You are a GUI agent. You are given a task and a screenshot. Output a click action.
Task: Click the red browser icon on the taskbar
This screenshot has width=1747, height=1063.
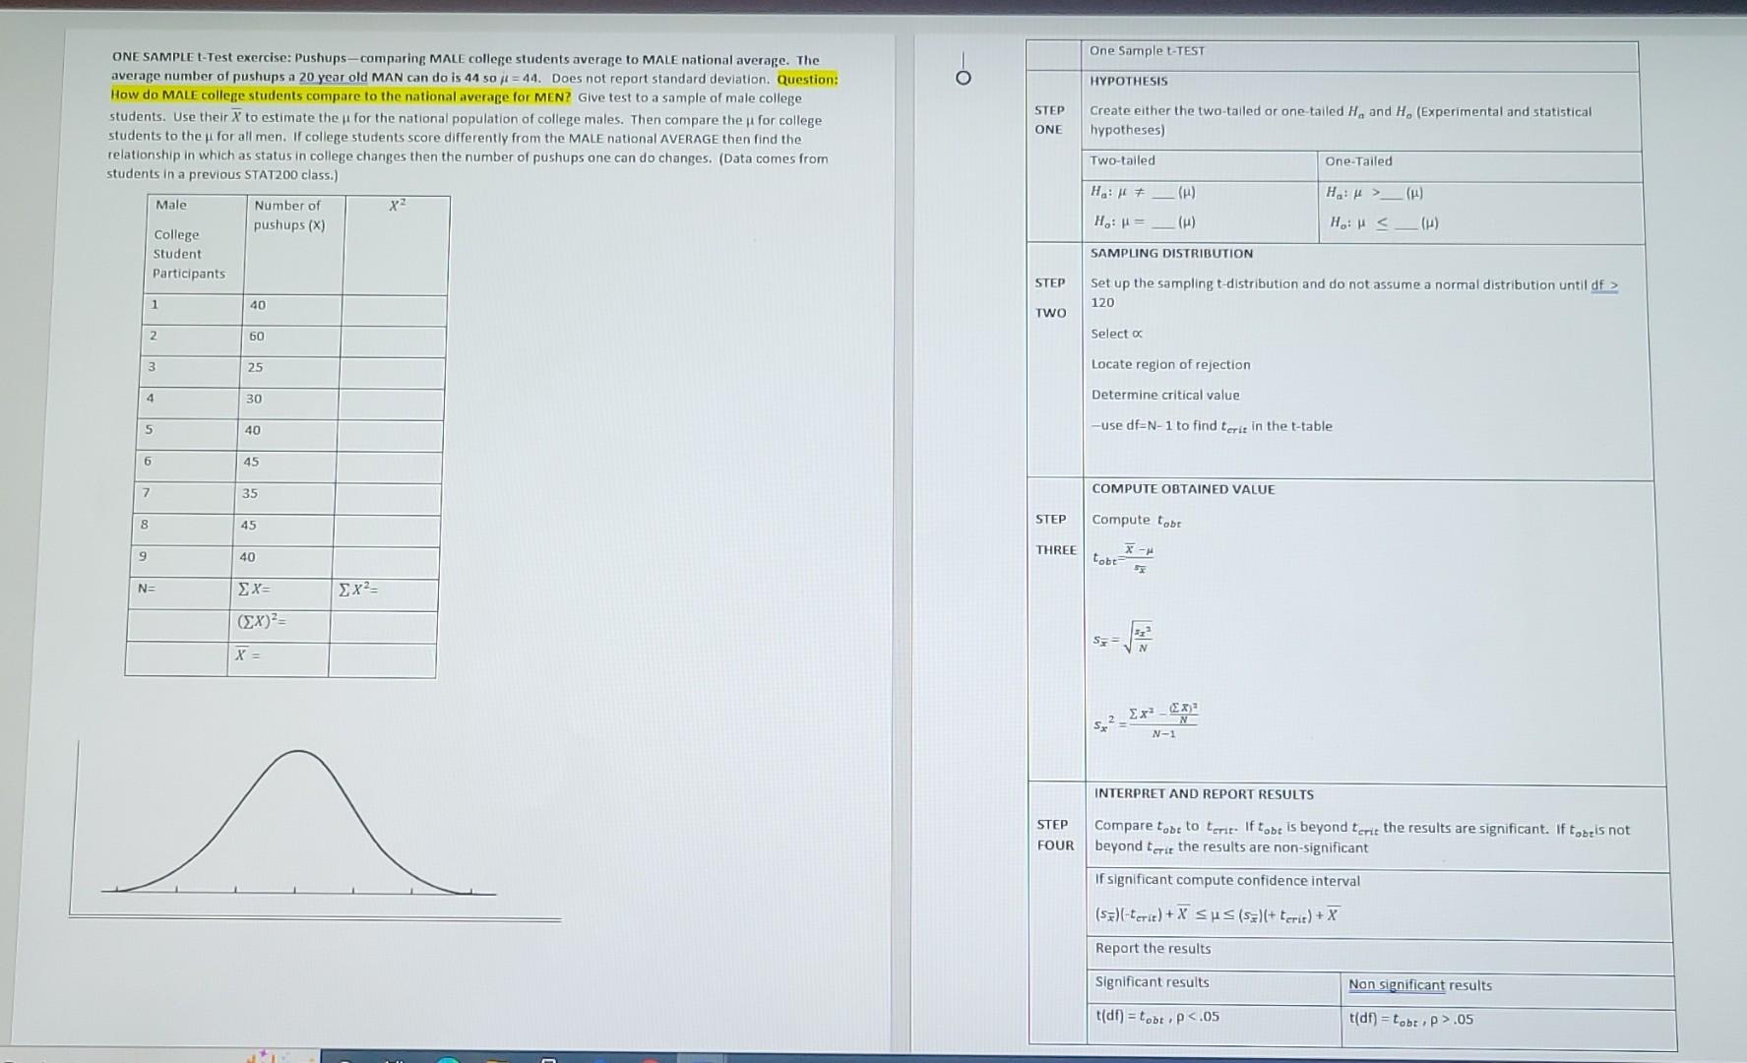pyautogui.click(x=651, y=1058)
